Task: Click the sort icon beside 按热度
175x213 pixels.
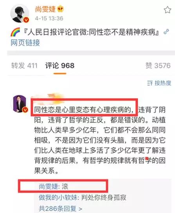Action: pos(150,83)
